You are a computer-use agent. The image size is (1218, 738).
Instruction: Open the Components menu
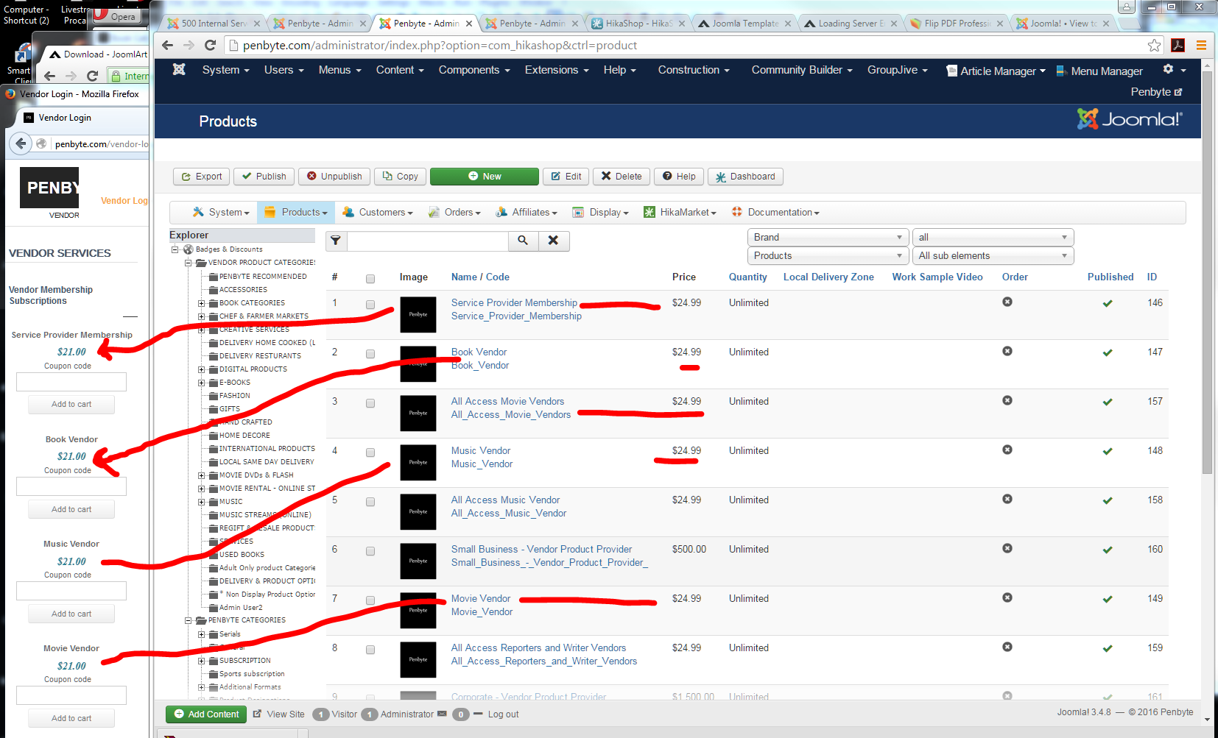tap(474, 70)
